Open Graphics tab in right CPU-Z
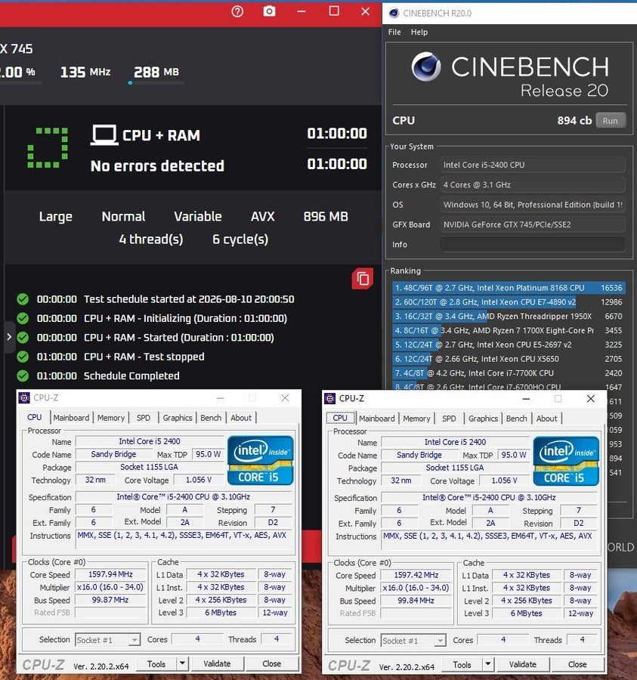The width and height of the screenshot is (637, 680). click(483, 419)
